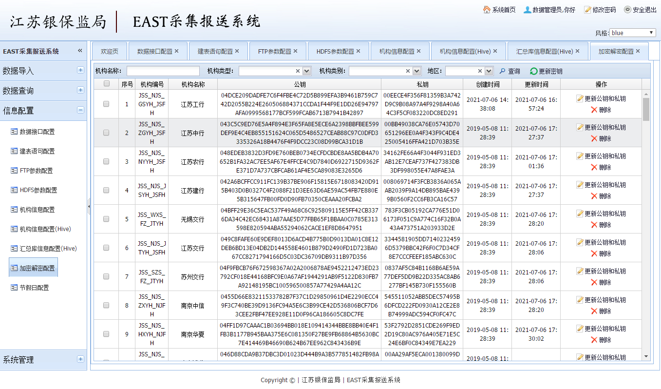Click the 修改密码 pencil icon
Viewport: 661px width, 389px height.
coord(588,10)
